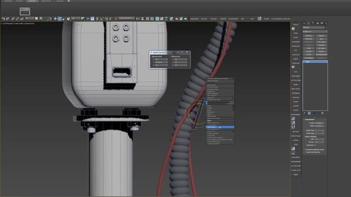Activate the Select and Move tool
351x197 pixels.
(55, 19)
